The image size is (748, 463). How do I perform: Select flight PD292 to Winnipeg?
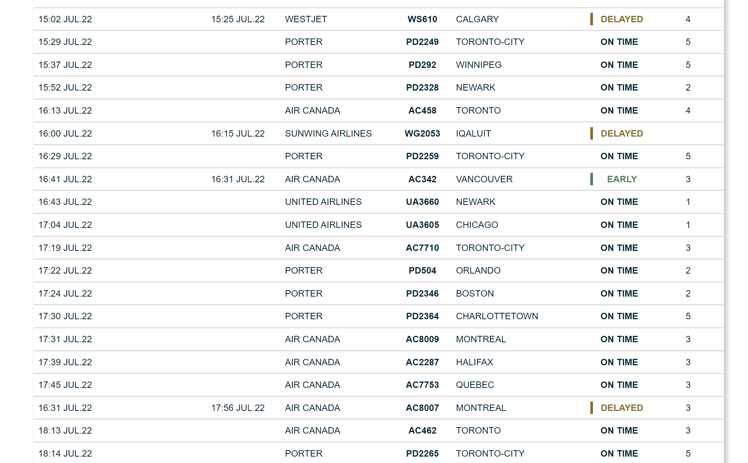point(422,65)
